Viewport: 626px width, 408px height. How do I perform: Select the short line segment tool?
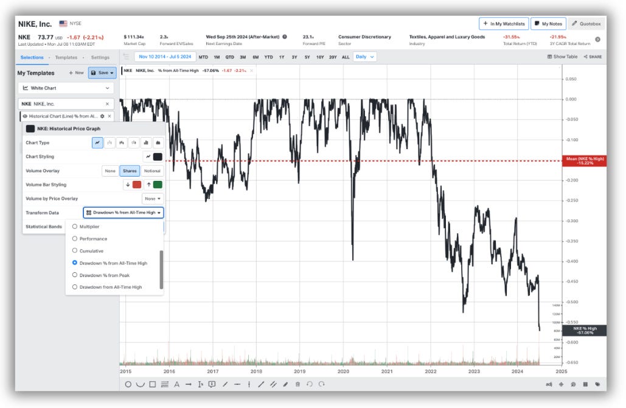(x=225, y=384)
